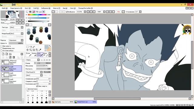
Task: Toggle the HSV slider panel
Action: pos(34,12)
